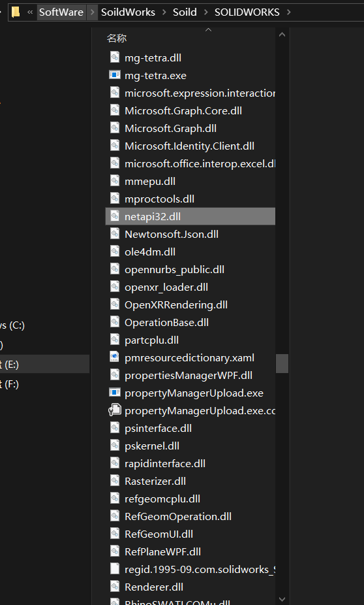Viewport: 364px width, 605px height.
Task: Click the Newtonsoft.Json.dll file icon
Action: [115, 234]
